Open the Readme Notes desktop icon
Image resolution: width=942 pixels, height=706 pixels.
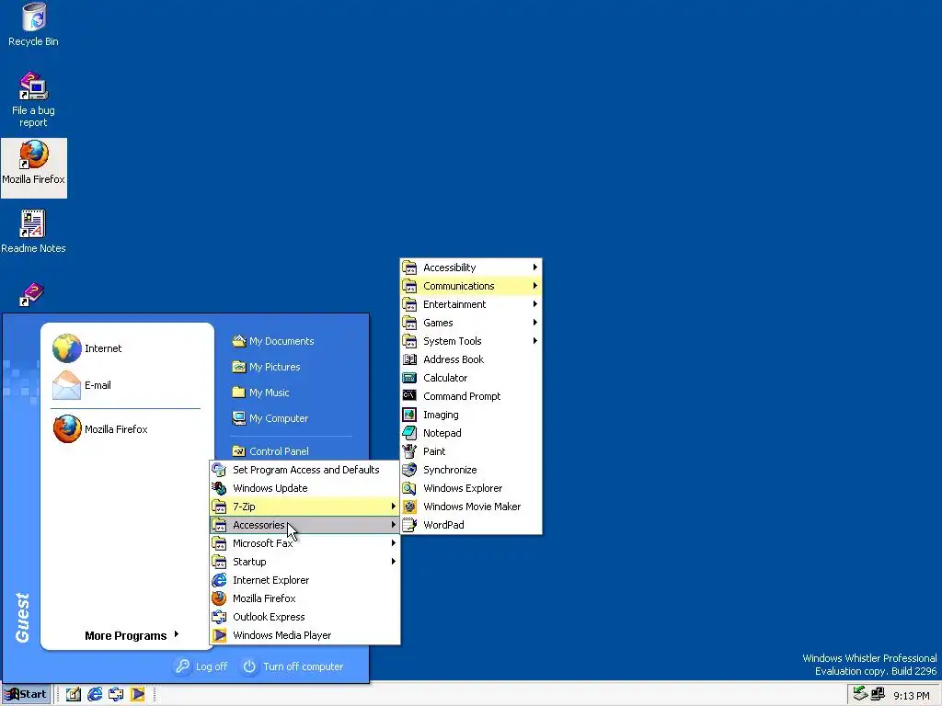tap(33, 232)
